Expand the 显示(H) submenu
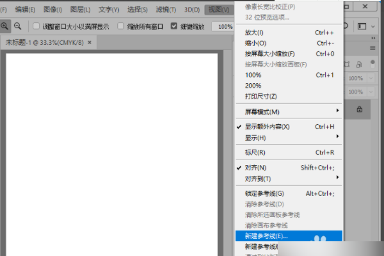Image resolution: width=384 pixels, height=256 pixels. (289, 138)
